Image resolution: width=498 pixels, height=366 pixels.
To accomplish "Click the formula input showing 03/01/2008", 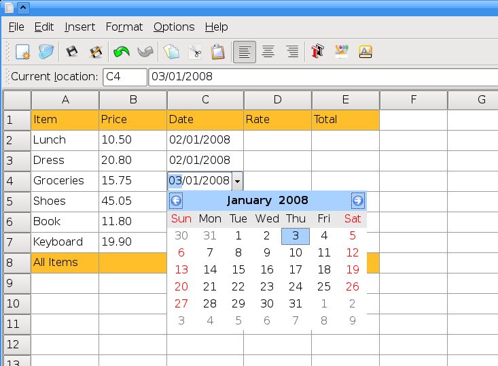I will click(323, 77).
